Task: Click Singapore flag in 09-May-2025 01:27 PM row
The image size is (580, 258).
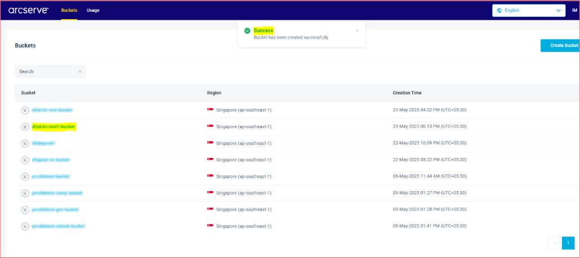Action: (210, 192)
